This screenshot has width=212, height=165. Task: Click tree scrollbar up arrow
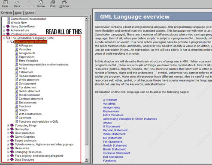86,19
